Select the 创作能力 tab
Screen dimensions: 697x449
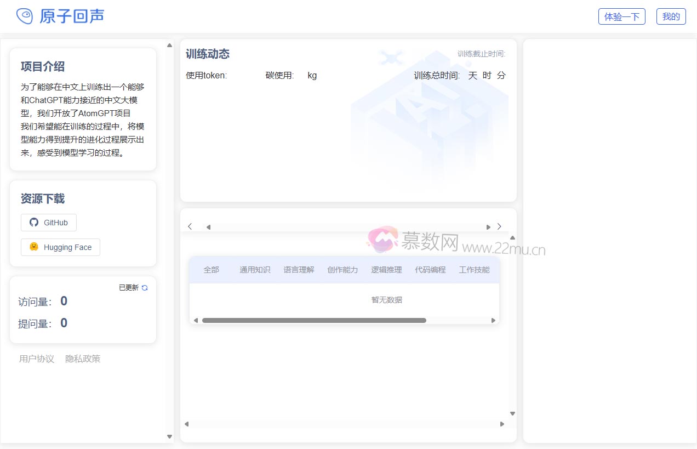(x=342, y=270)
